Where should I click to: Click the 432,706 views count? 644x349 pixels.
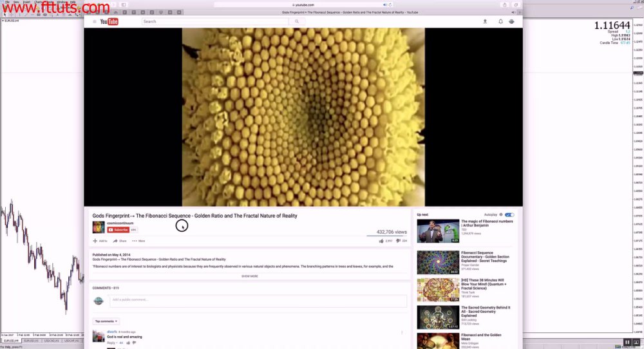(x=392, y=232)
